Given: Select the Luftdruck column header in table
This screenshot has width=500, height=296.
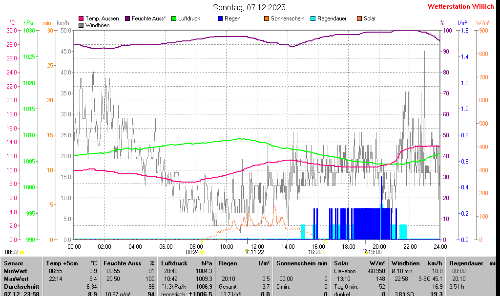Looking at the screenshot, I should pos(174,263).
